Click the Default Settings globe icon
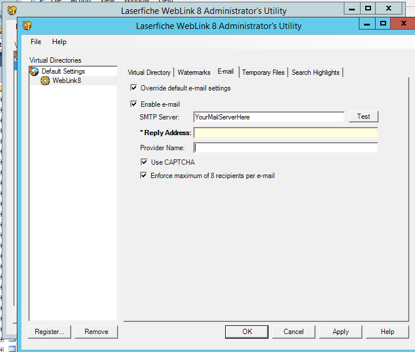Image resolution: width=415 pixels, height=352 pixels. [35, 71]
